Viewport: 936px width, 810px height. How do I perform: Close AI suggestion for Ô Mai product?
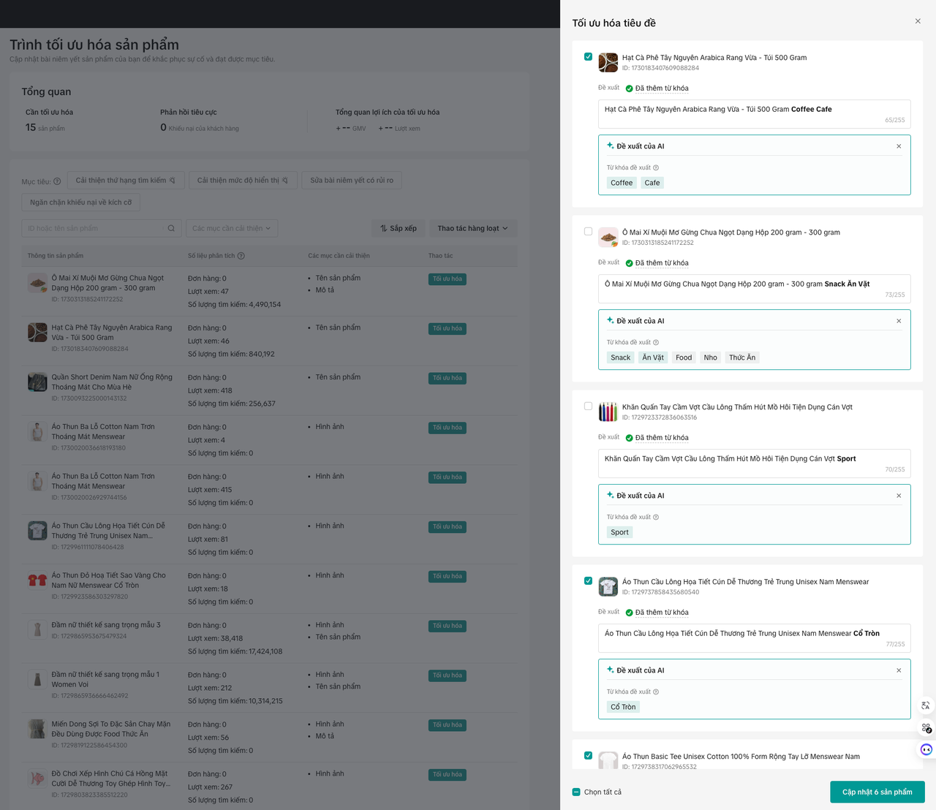click(x=899, y=321)
